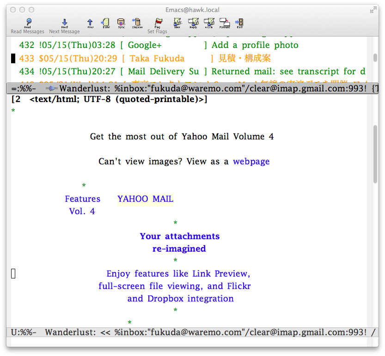385x356 pixels.
Task: Click the summary Wanderlust mode line
Action: coord(192,88)
